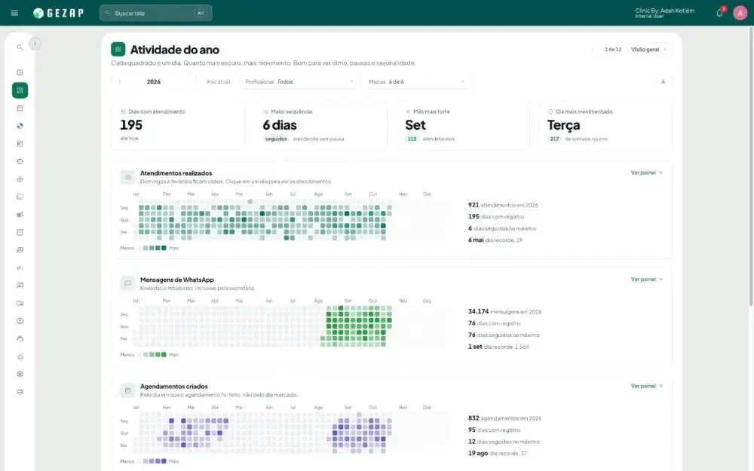The width and height of the screenshot is (754, 471).
Task: Click the 1 set dia recorde stat
Action: (498, 347)
